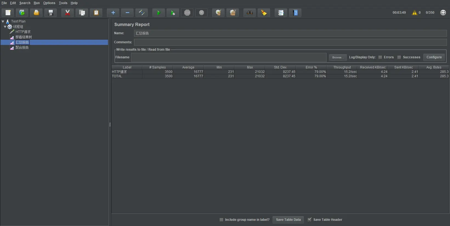Click the panel split divider handle
Screen dimensions: 450x226
(x=110, y=125)
